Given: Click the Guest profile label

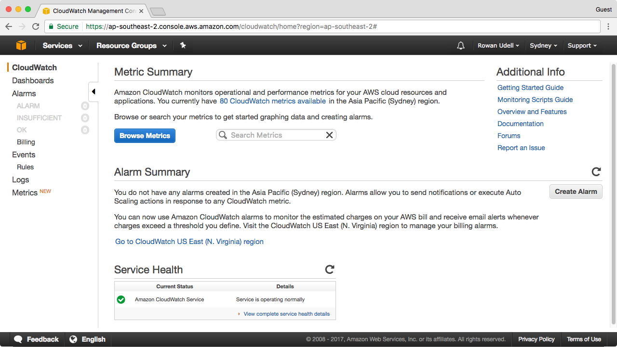Looking at the screenshot, I should tap(604, 10).
